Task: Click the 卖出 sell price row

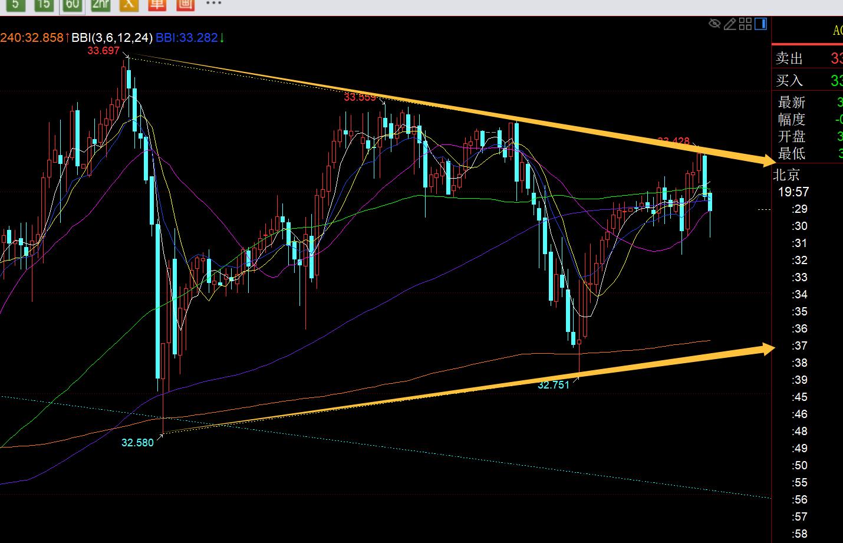Action: pyautogui.click(x=807, y=58)
